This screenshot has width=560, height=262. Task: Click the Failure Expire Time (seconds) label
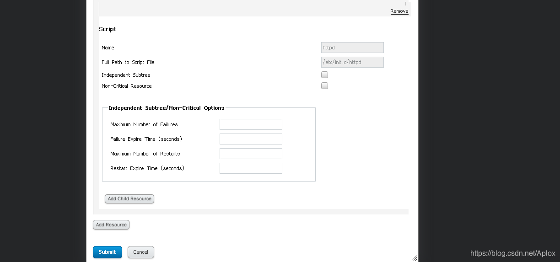pyautogui.click(x=146, y=139)
